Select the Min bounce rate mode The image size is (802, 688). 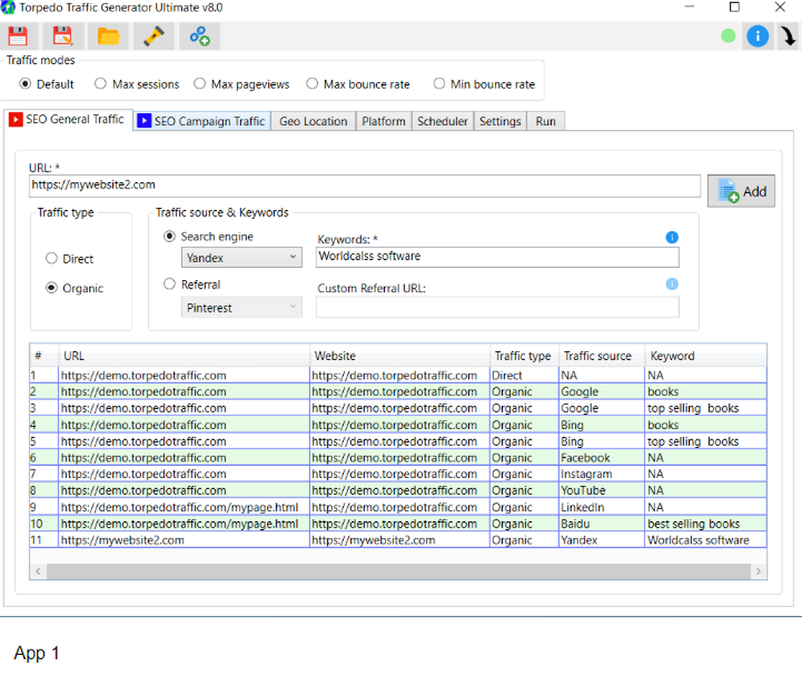[x=439, y=84]
